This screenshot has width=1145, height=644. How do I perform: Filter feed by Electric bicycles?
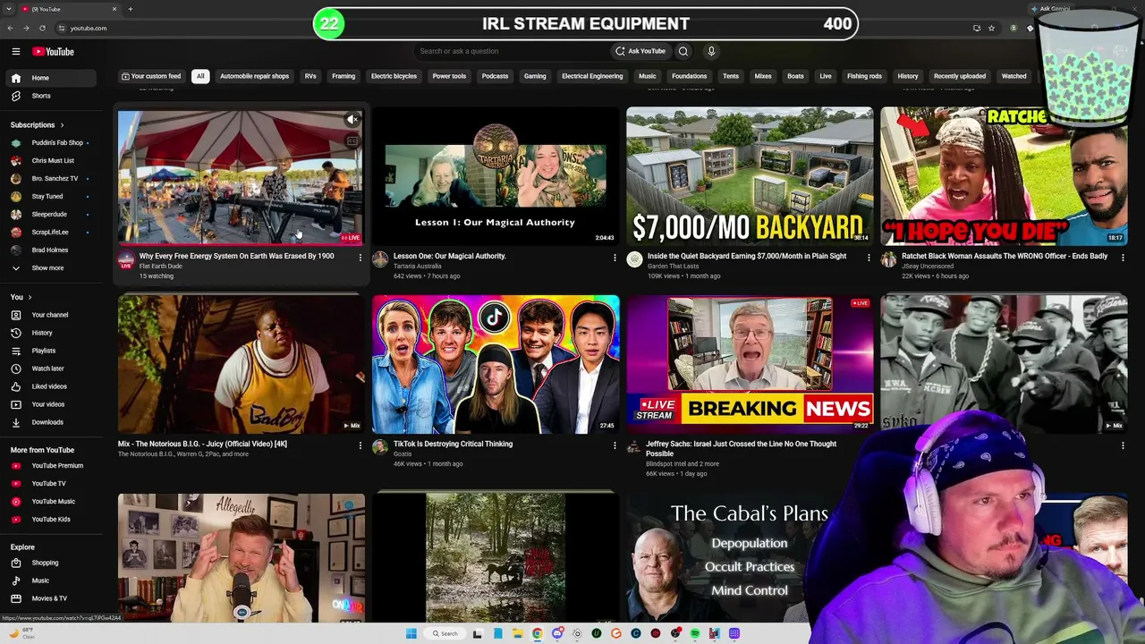(x=394, y=76)
